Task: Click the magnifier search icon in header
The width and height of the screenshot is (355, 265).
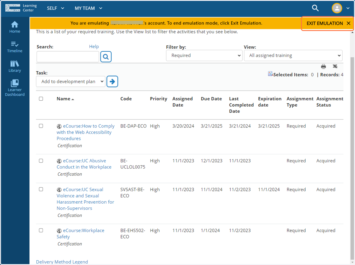Action: click(315, 8)
